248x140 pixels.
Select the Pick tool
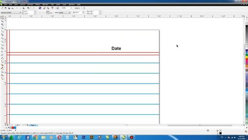[2, 17]
